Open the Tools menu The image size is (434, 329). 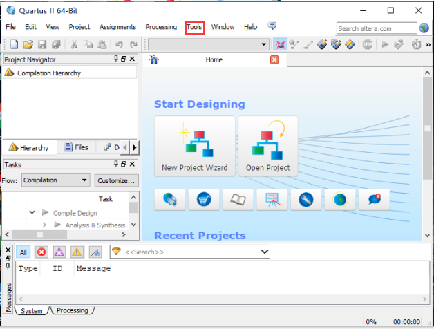pos(194,27)
